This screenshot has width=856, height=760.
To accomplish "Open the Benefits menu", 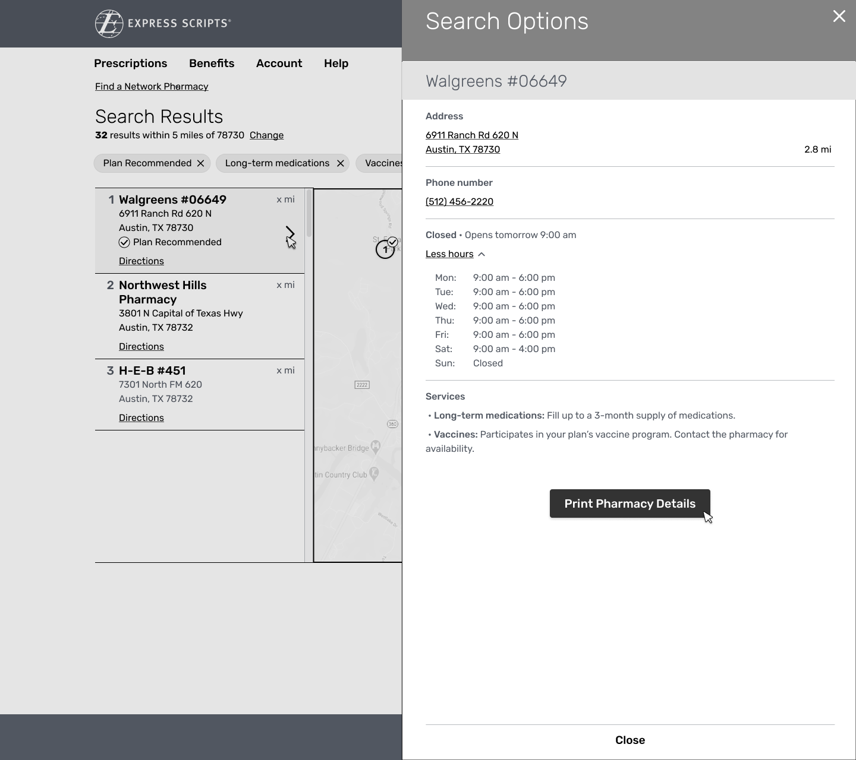I will click(x=212, y=64).
